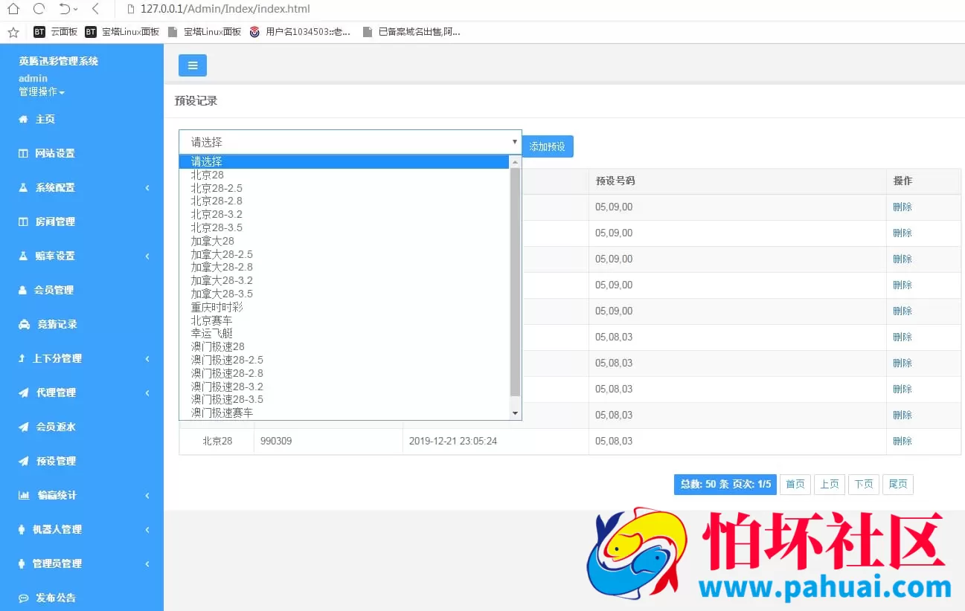
Task: Toggle the sidebar with the hamburger icon
Action: click(192, 65)
